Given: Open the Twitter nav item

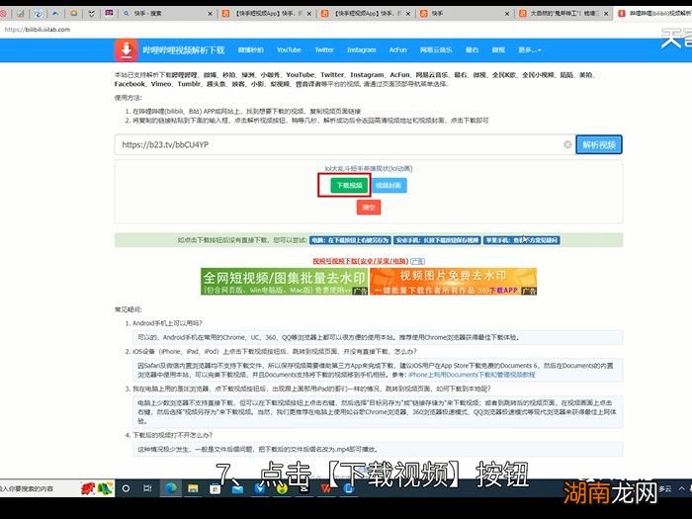Looking at the screenshot, I should coord(324,50).
